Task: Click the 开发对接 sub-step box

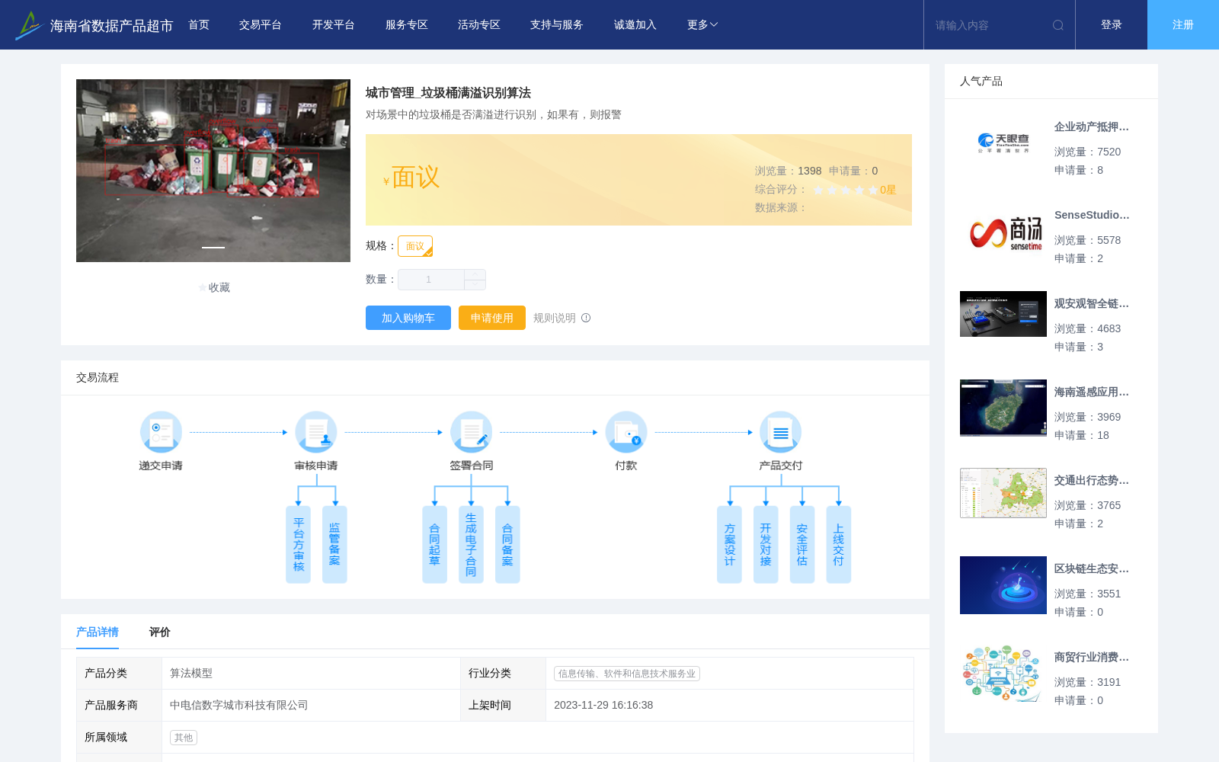Action: click(766, 544)
